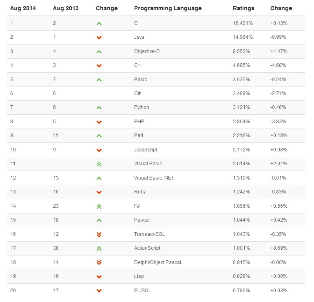Click the red down arrow next to Ruby
This screenshot has height=302, width=314.
(x=99, y=192)
